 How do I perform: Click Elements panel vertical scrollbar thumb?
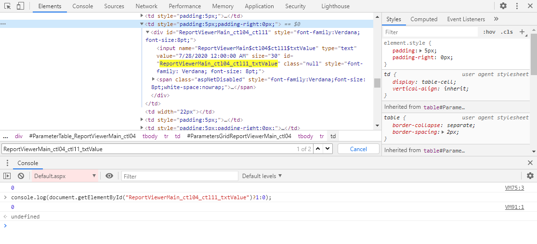pos(377,83)
